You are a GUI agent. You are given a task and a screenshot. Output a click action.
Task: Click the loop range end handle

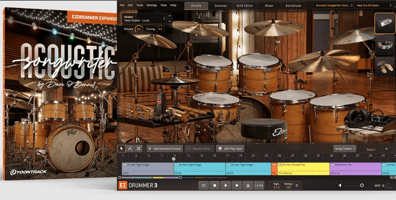point(180,177)
